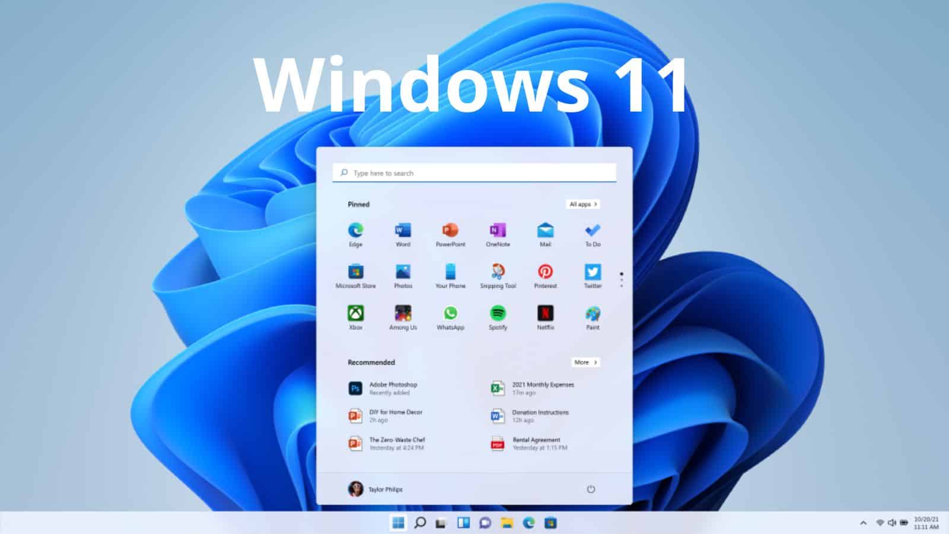Click the Windows Start button on the taskbar
Image resolution: width=949 pixels, height=534 pixels.
tap(399, 522)
